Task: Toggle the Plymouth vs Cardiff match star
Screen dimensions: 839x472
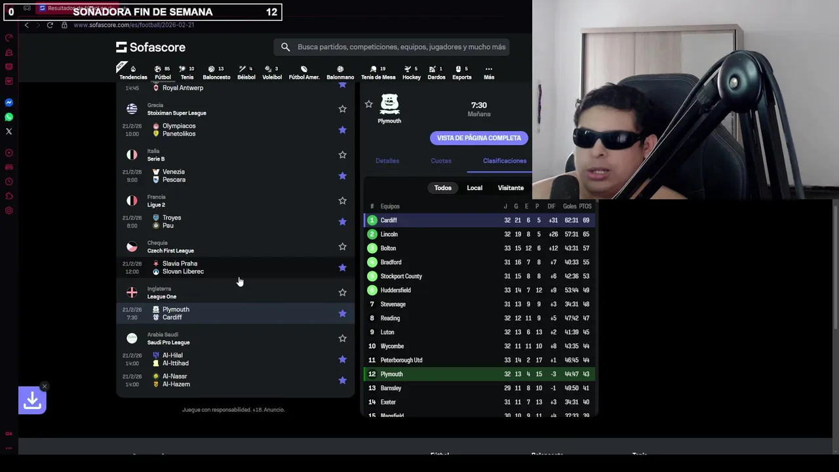Action: (x=342, y=313)
